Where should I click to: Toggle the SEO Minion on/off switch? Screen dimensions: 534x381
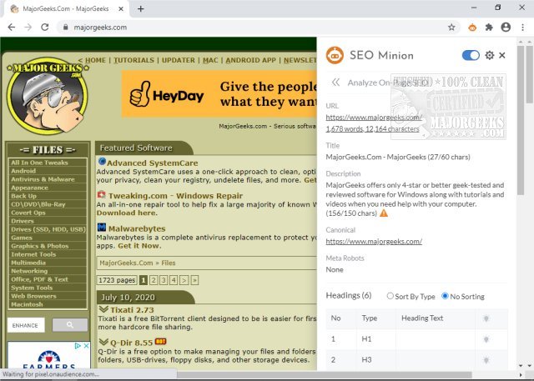[x=471, y=55]
